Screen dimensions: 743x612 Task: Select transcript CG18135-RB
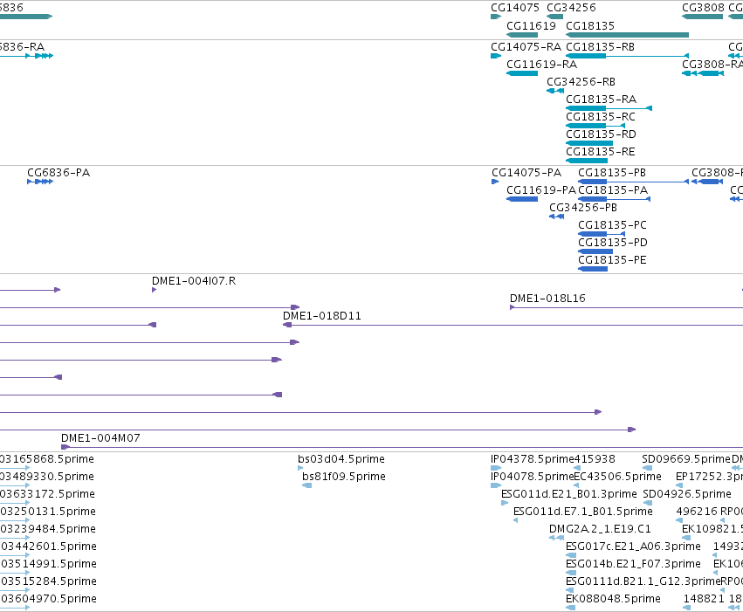point(600,47)
